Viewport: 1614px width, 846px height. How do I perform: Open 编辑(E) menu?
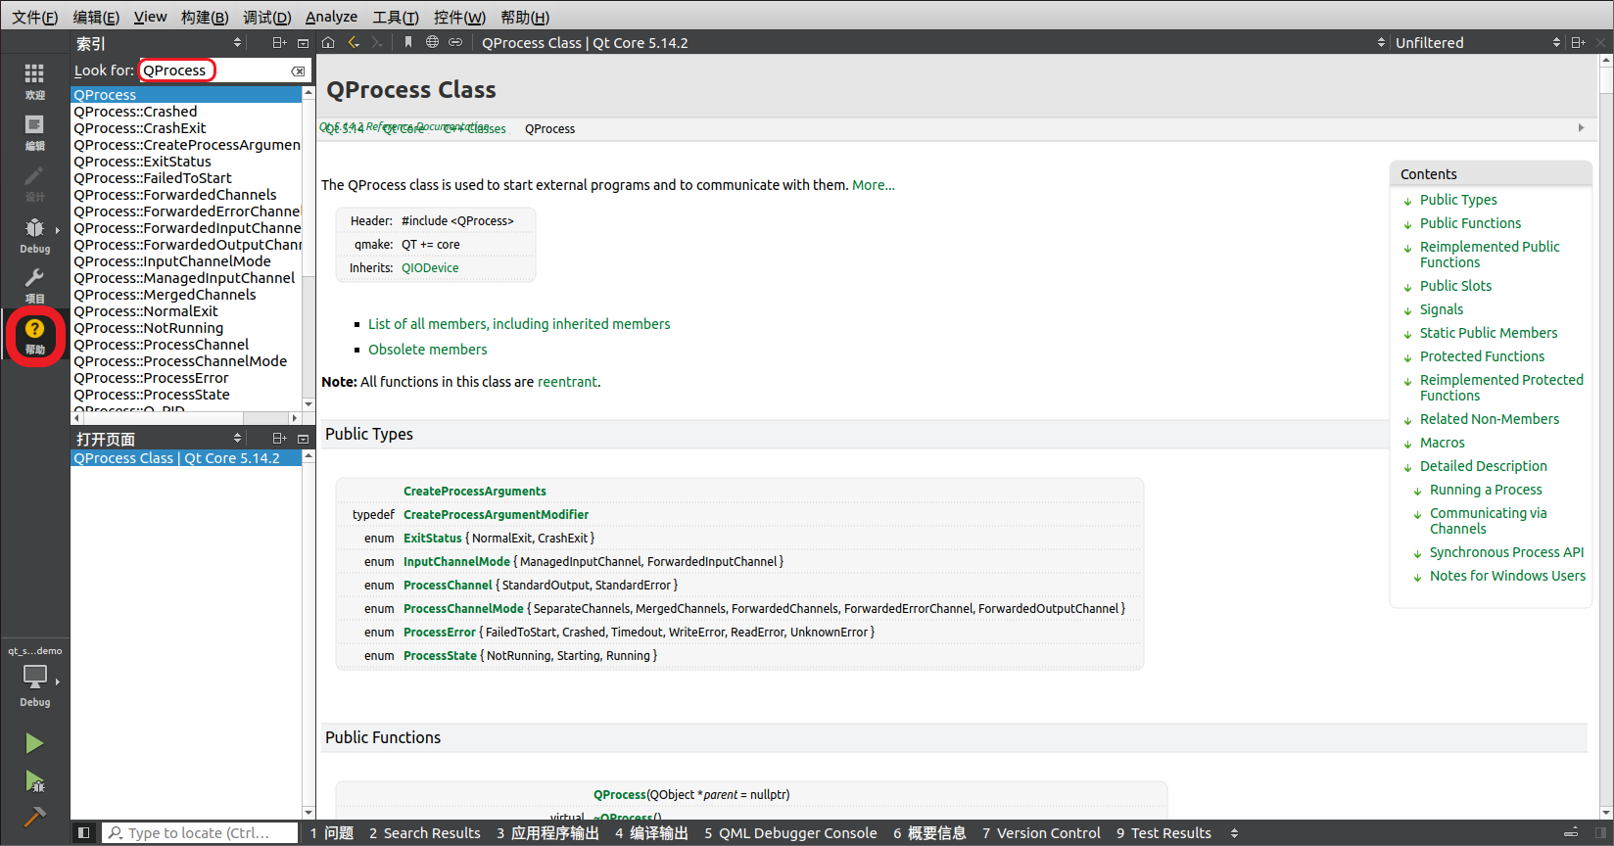click(96, 17)
